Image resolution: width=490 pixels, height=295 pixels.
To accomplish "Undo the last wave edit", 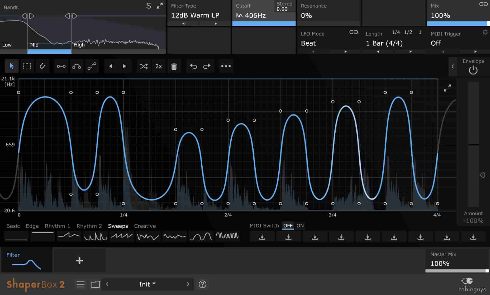I will coord(193,66).
